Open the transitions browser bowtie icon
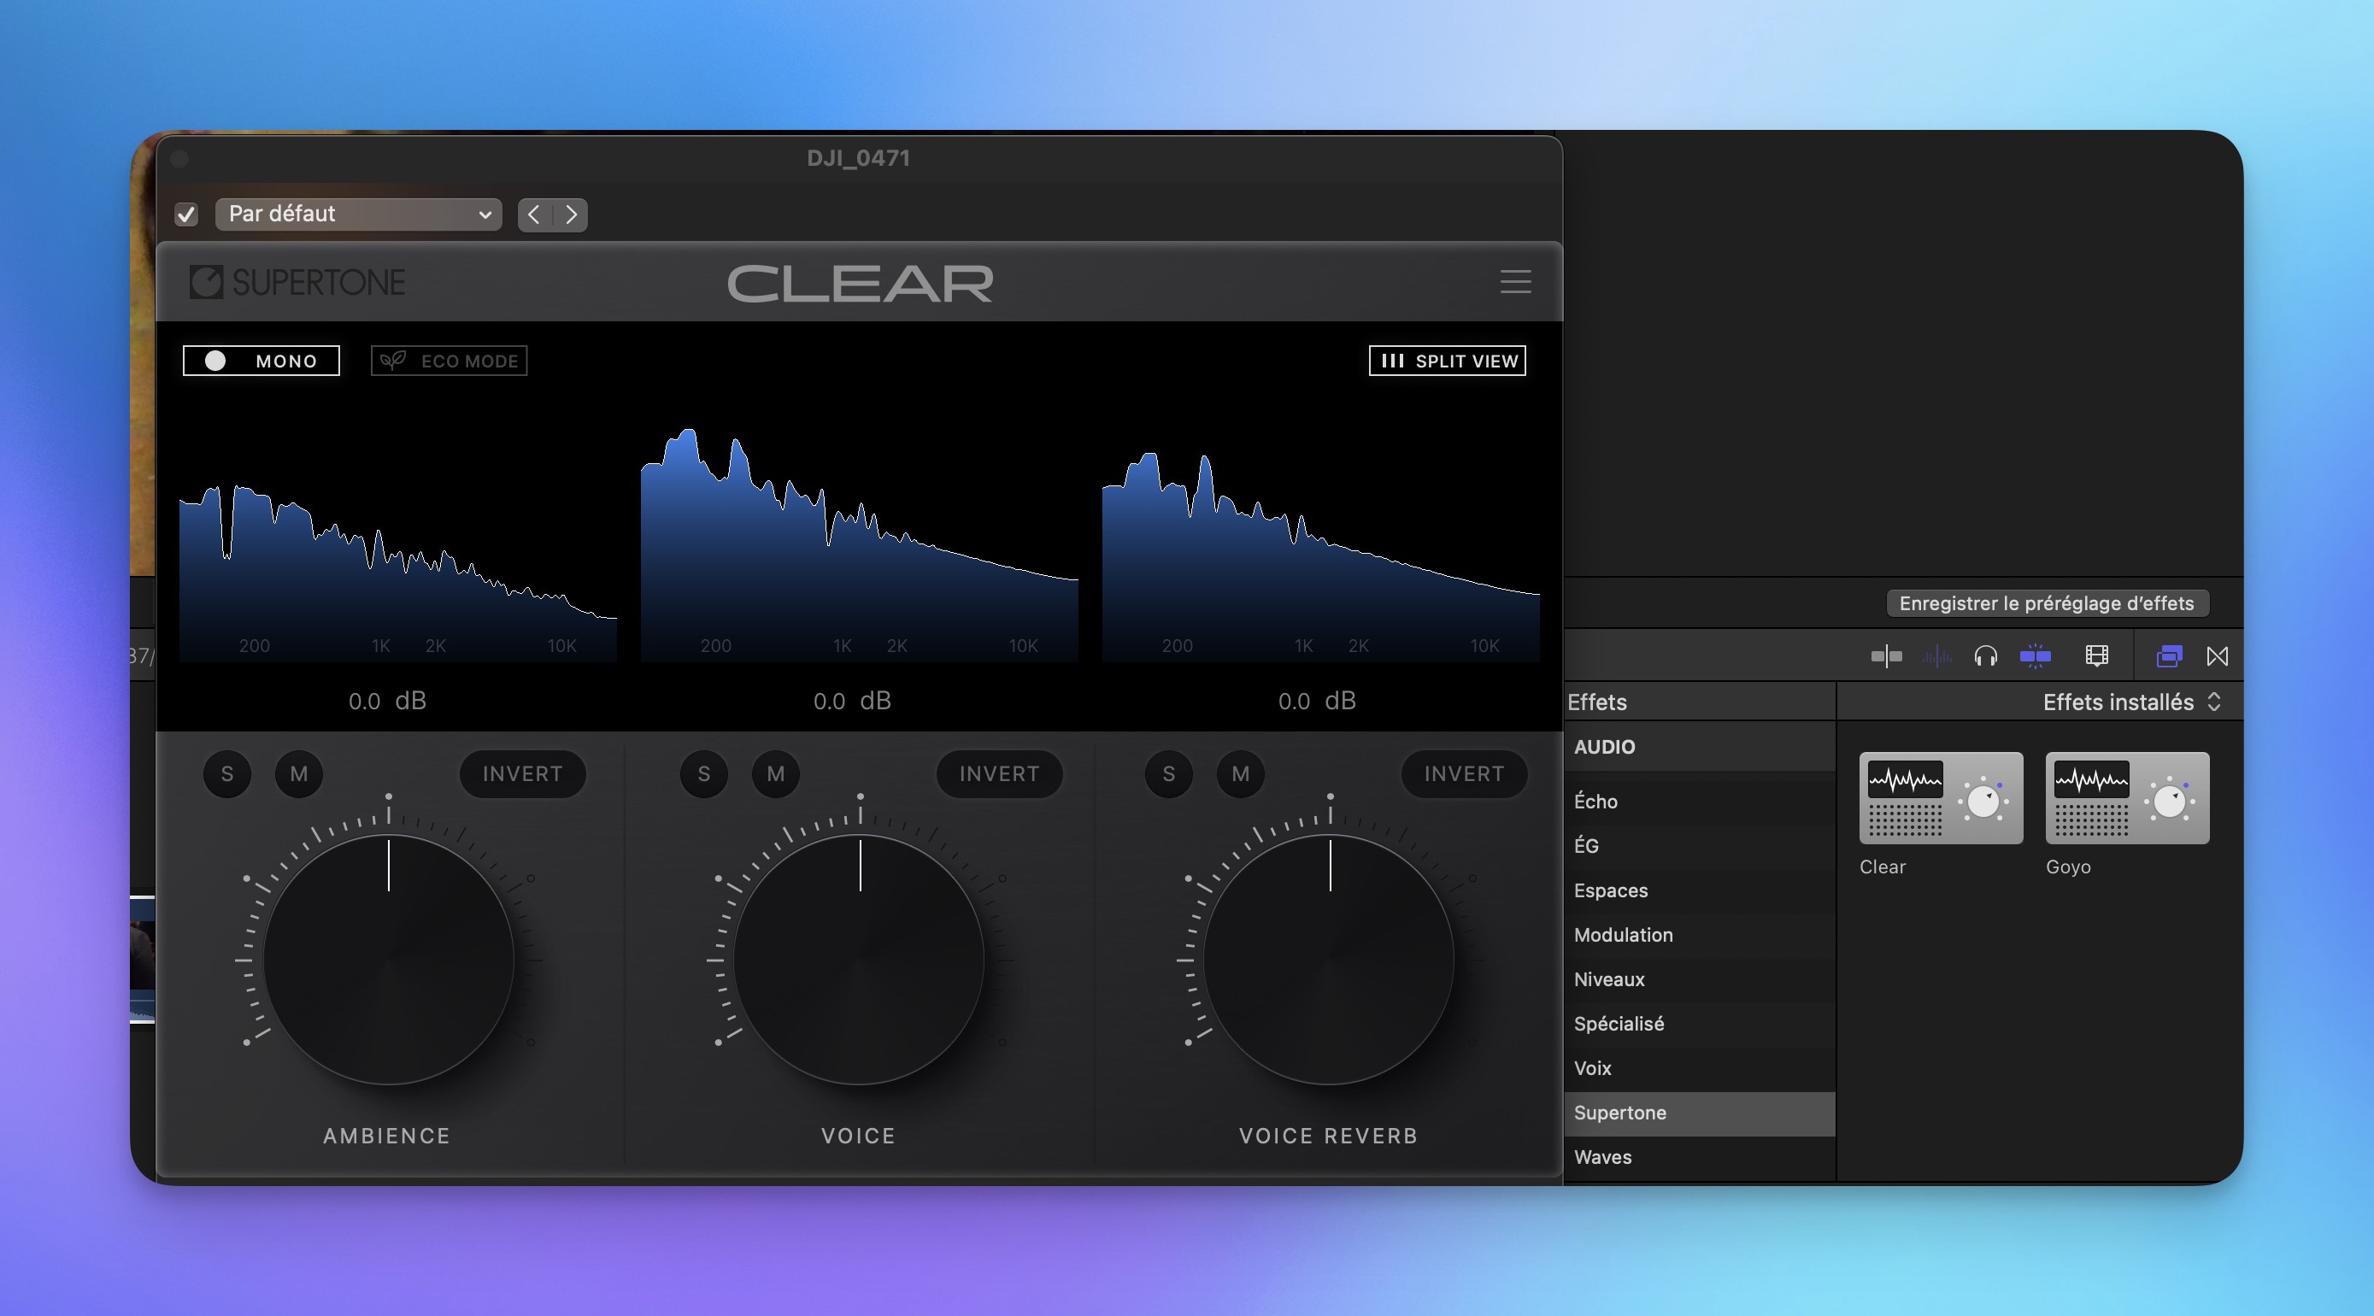 (x=2218, y=656)
